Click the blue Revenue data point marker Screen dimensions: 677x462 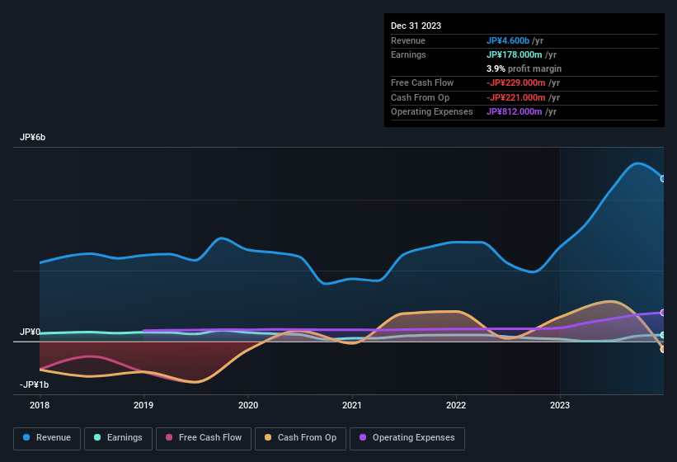pos(663,179)
